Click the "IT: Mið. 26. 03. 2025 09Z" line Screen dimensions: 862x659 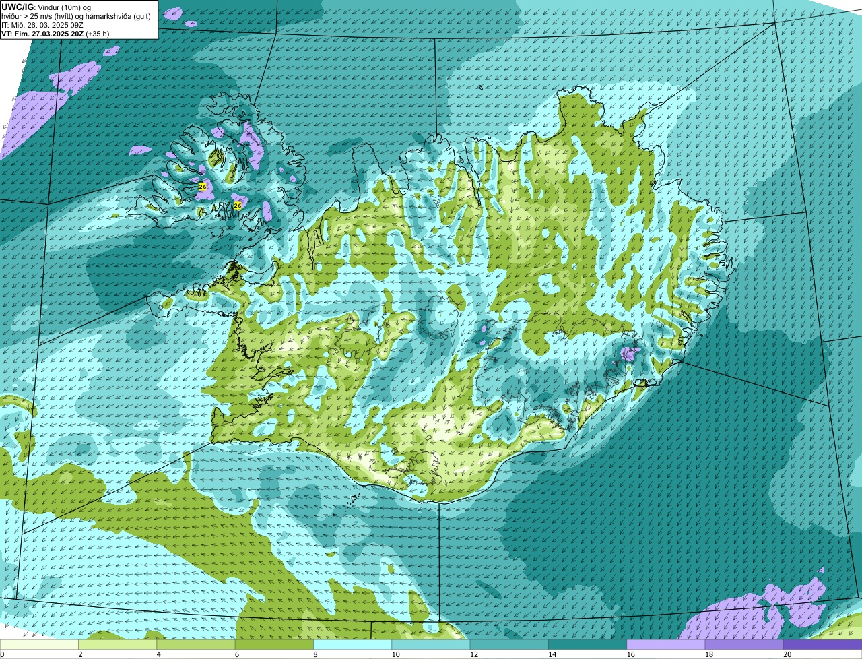coord(42,24)
